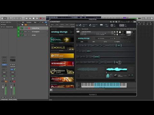Open the Library button in Logic toolbar

click(x=2, y=19)
